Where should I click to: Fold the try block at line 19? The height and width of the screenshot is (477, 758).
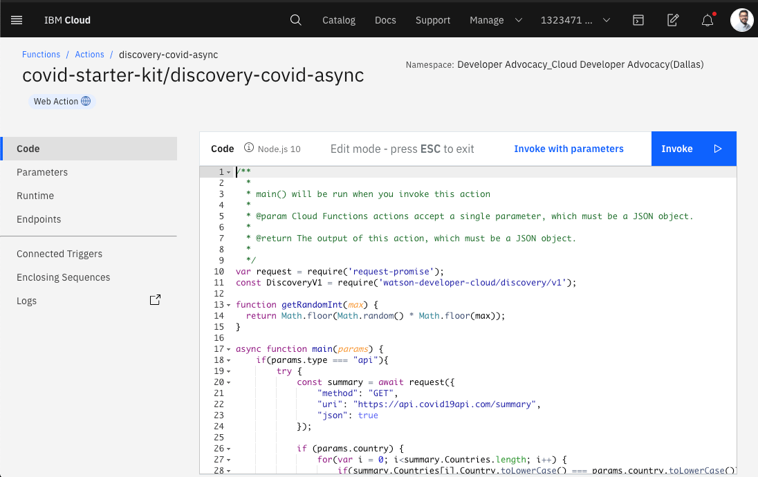pyautogui.click(x=229, y=371)
